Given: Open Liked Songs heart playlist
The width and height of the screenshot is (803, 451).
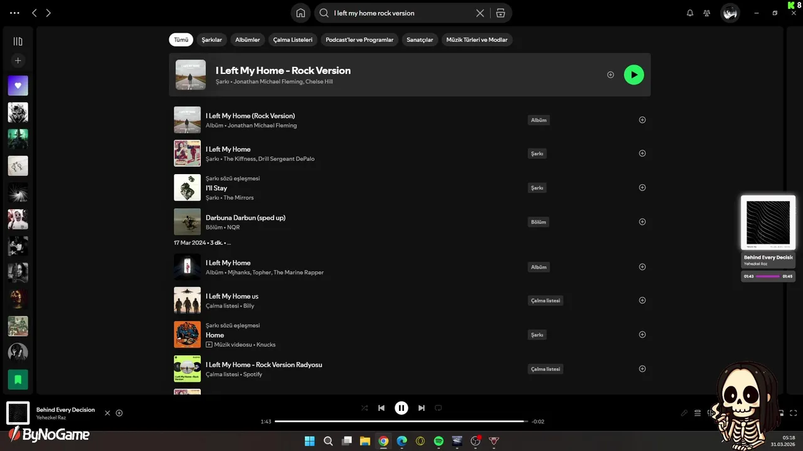Looking at the screenshot, I should click(x=18, y=86).
